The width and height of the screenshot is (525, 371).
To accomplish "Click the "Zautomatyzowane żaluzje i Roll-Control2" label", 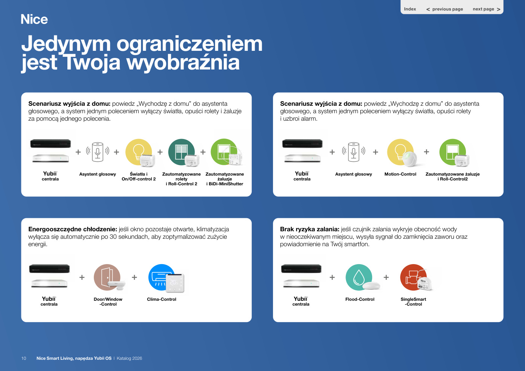I will tap(452, 176).
